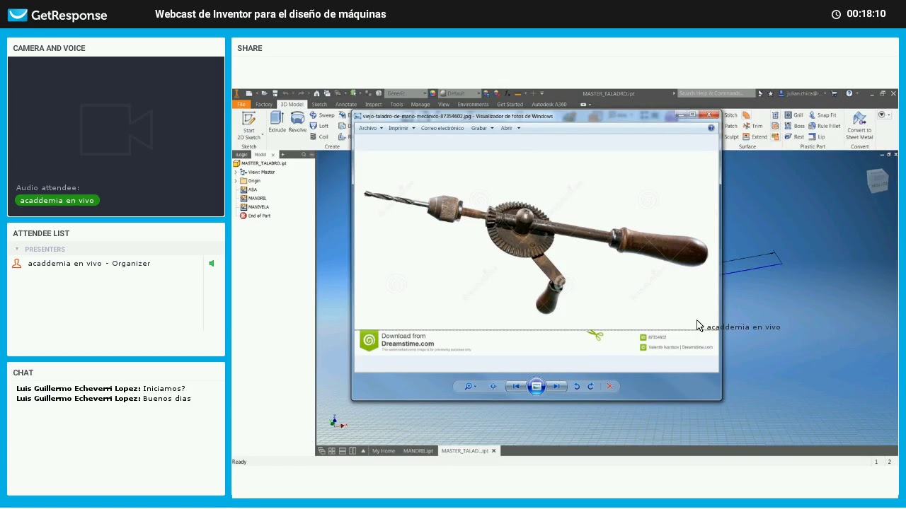This screenshot has height=509, width=906.
Task: Select the Snap Fit tool
Action: point(822,115)
